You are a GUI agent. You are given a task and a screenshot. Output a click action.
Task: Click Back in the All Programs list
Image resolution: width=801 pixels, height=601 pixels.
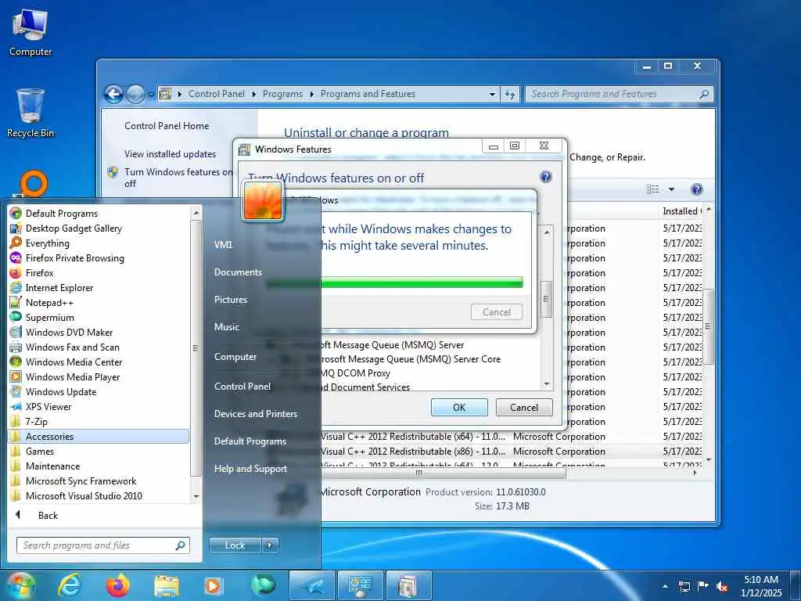coord(48,515)
